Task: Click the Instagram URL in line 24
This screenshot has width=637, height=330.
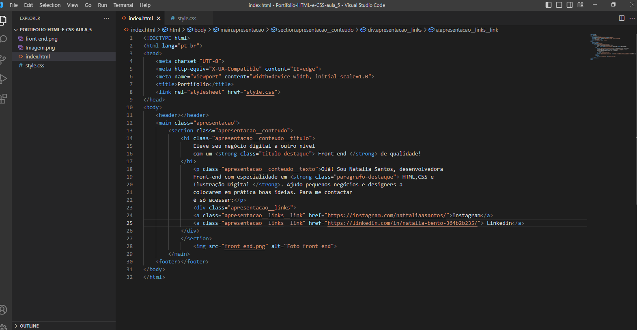Action: [x=387, y=216]
